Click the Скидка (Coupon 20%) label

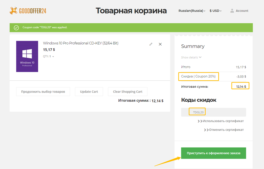tap(198, 77)
